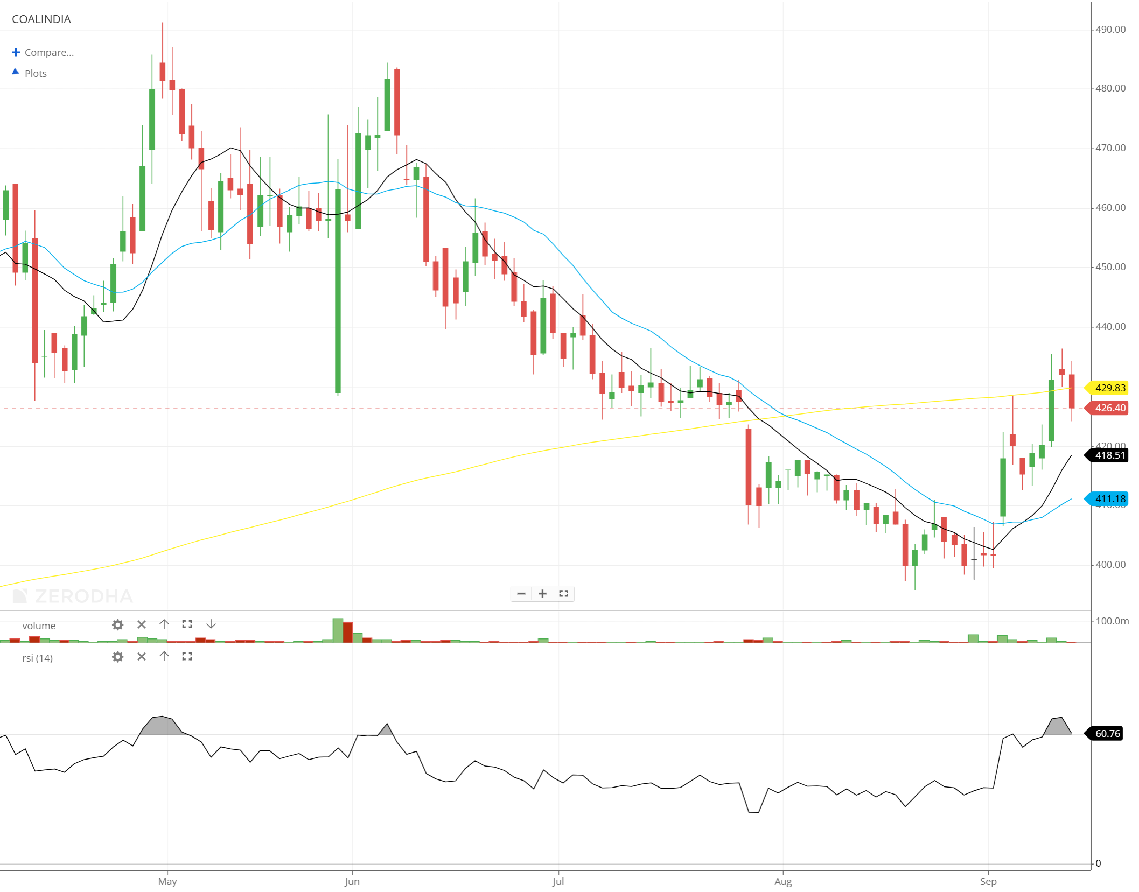Viewport: 1139px width, 892px height.
Task: Click the Compare... link text
Action: (x=49, y=53)
